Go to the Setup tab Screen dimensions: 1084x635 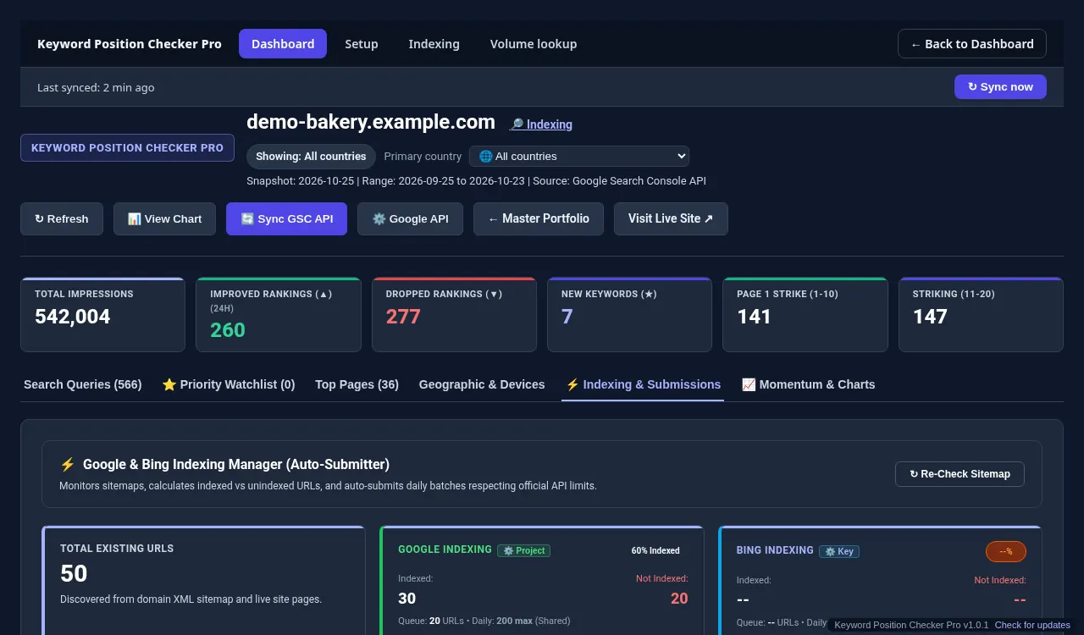362,44
